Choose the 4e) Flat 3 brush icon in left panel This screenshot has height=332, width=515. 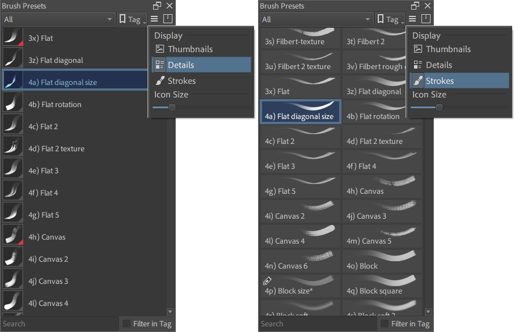click(13, 169)
